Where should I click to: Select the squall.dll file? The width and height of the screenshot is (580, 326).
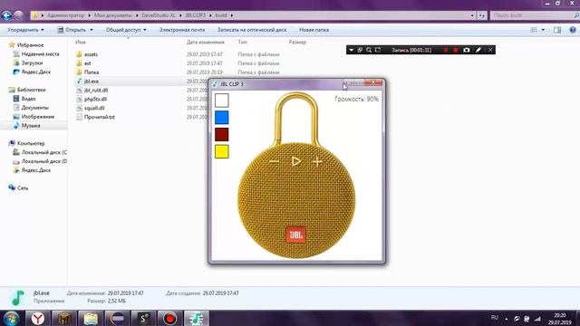click(x=94, y=108)
